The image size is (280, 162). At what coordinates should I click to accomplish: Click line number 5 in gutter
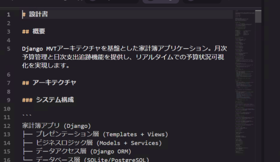(9, 49)
